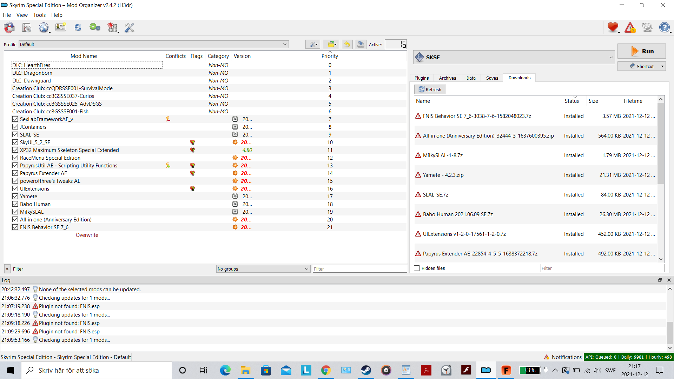Click the install mod from archive icon
Screen dimensions: 674x379
pos(26,27)
